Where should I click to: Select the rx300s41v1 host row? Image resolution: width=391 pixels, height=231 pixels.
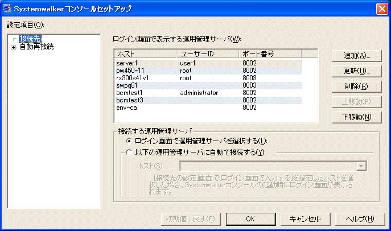209,78
